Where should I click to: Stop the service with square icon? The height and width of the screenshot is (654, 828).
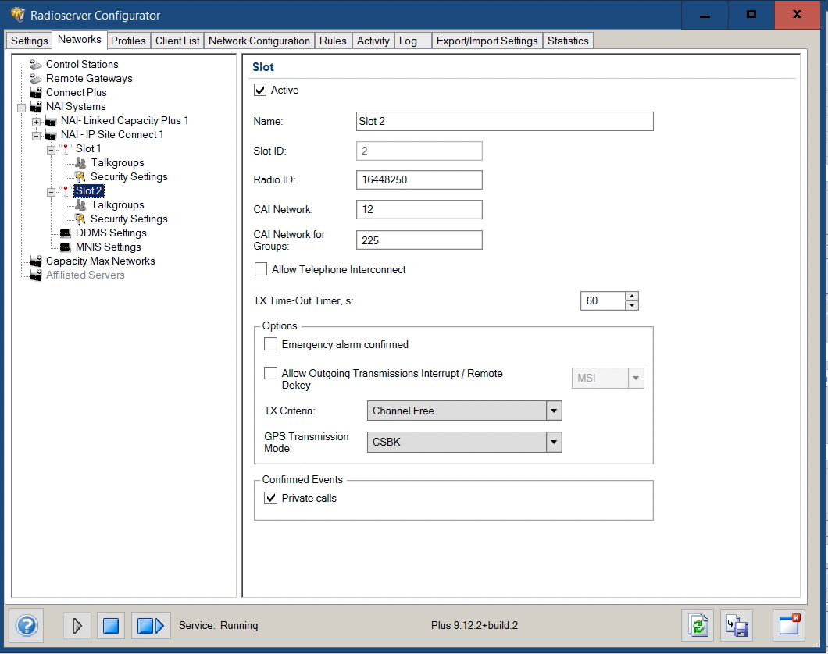coord(111,626)
